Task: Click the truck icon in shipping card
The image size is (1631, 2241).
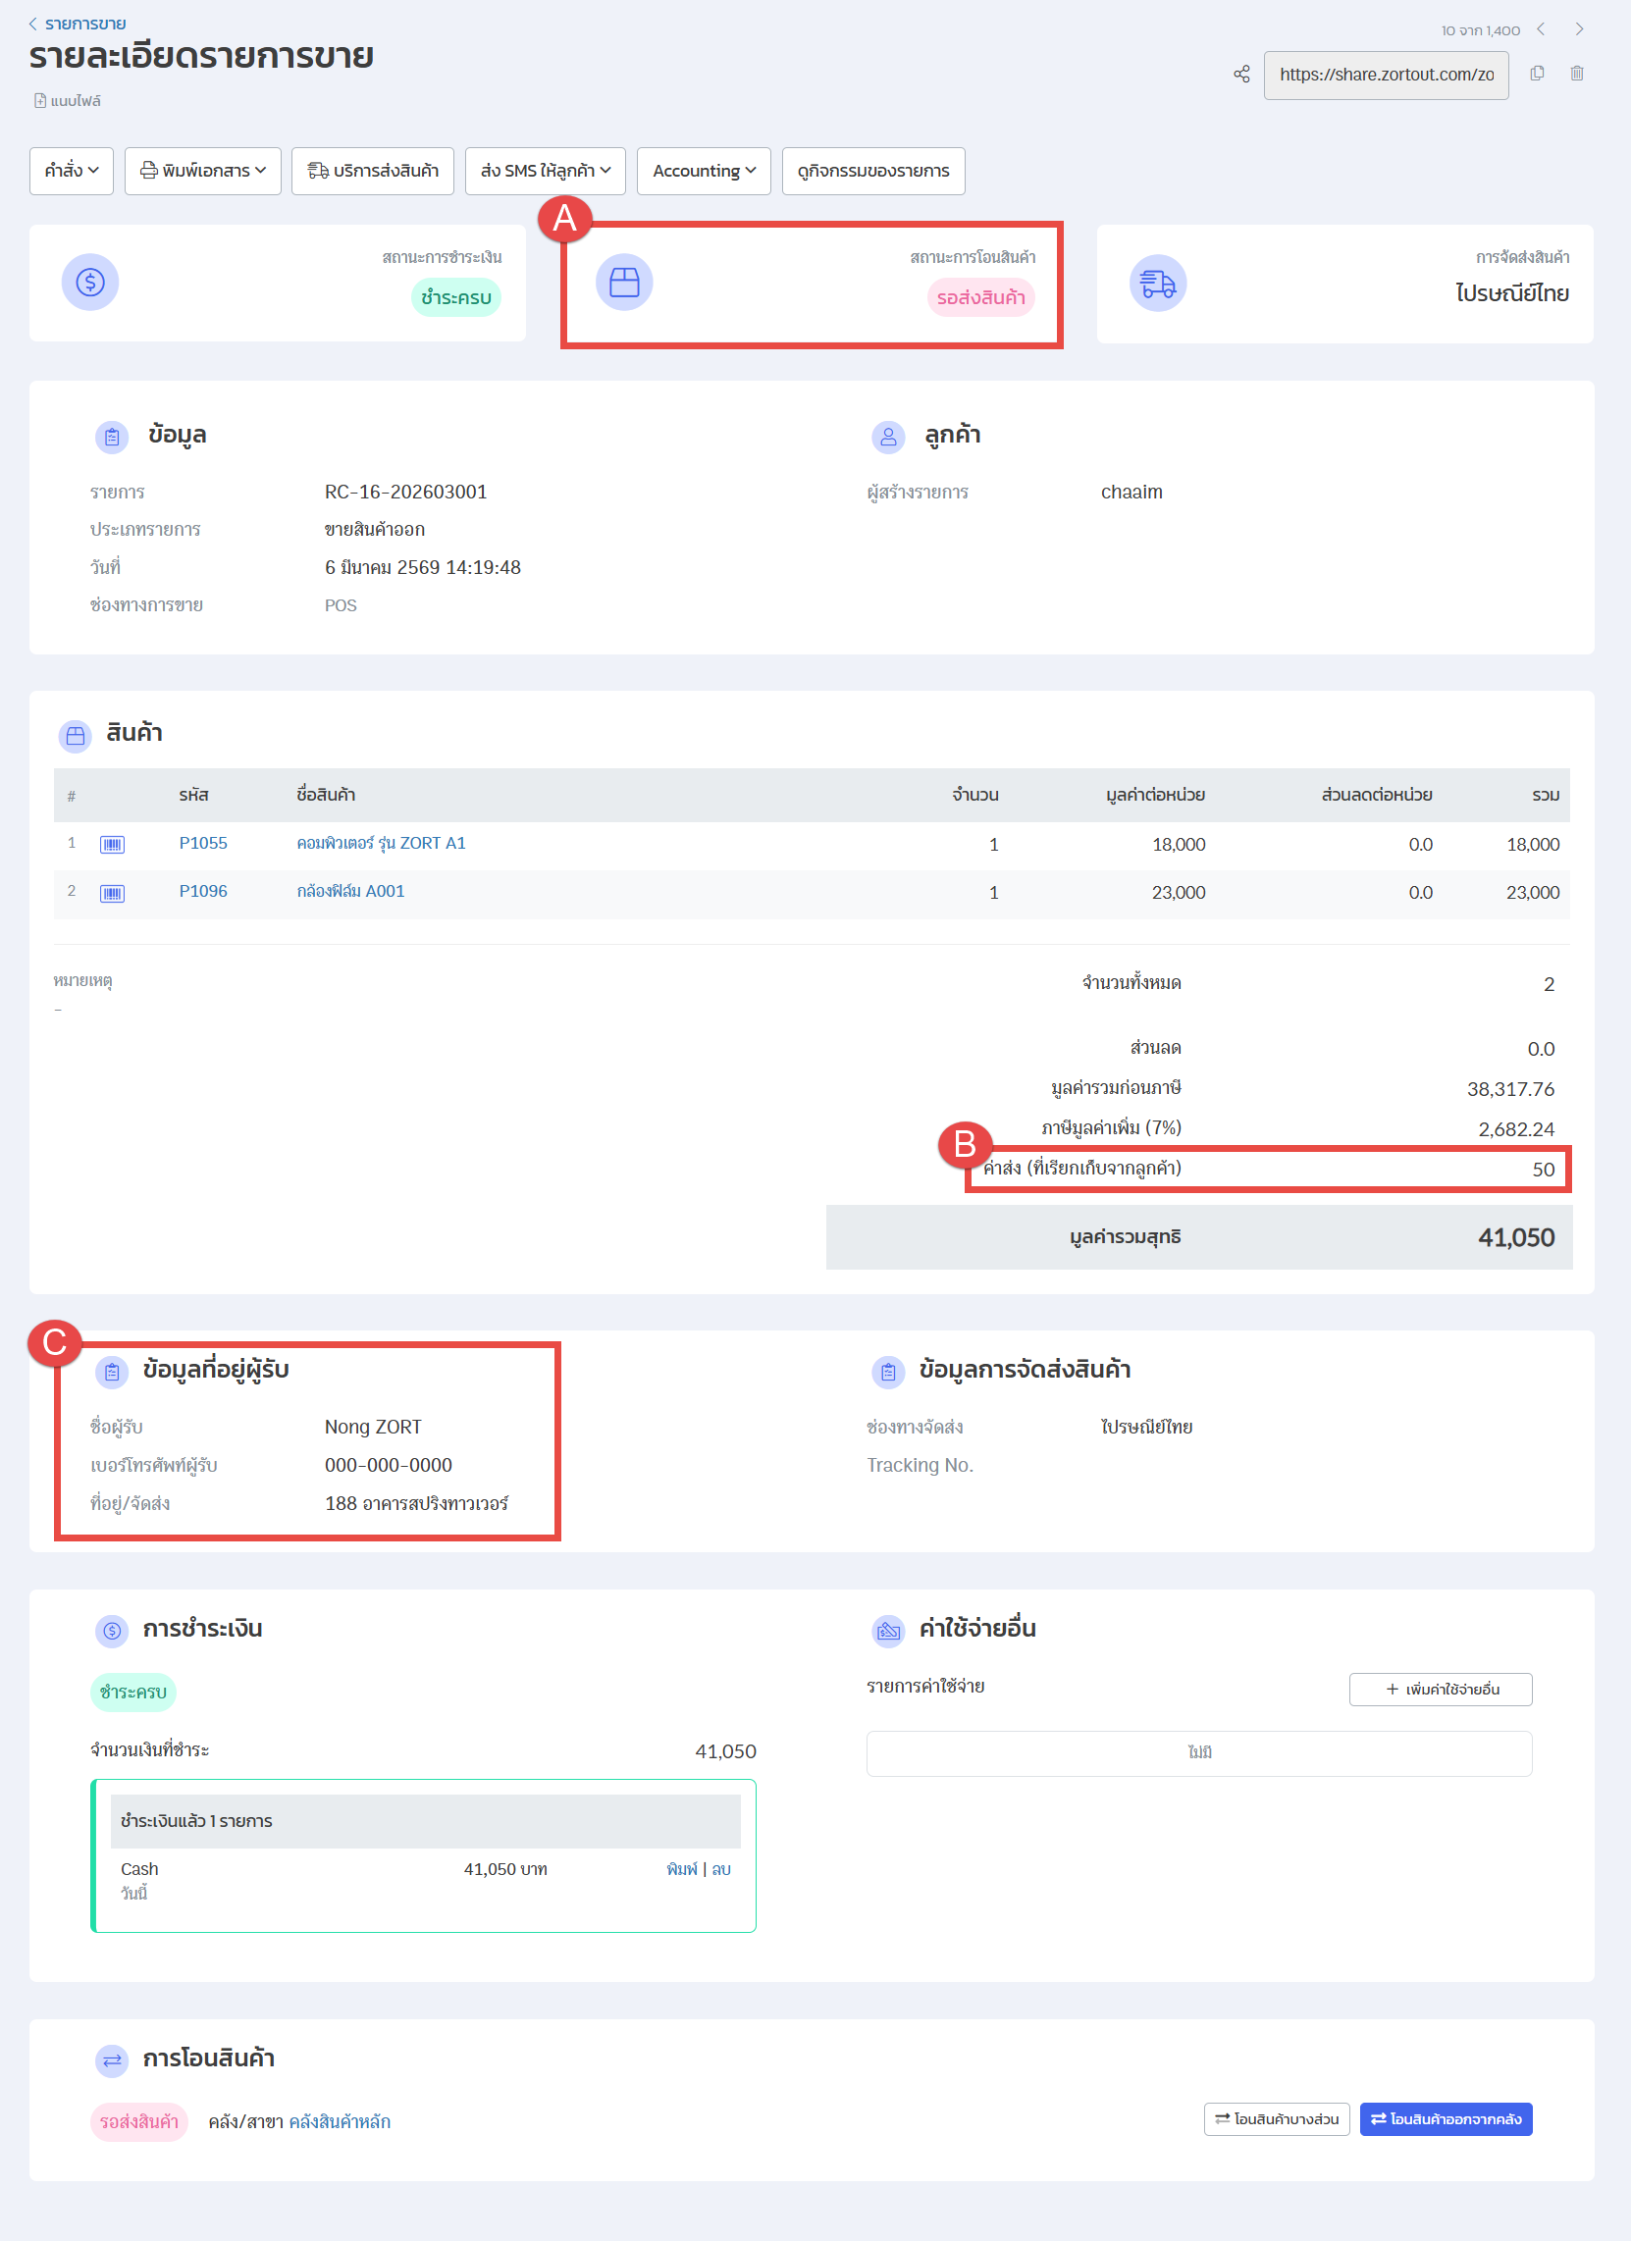Action: pyautogui.click(x=1158, y=285)
